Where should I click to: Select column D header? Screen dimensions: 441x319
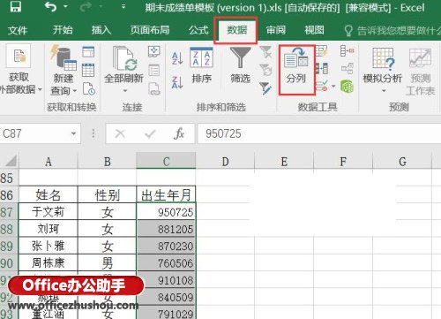[x=225, y=161]
